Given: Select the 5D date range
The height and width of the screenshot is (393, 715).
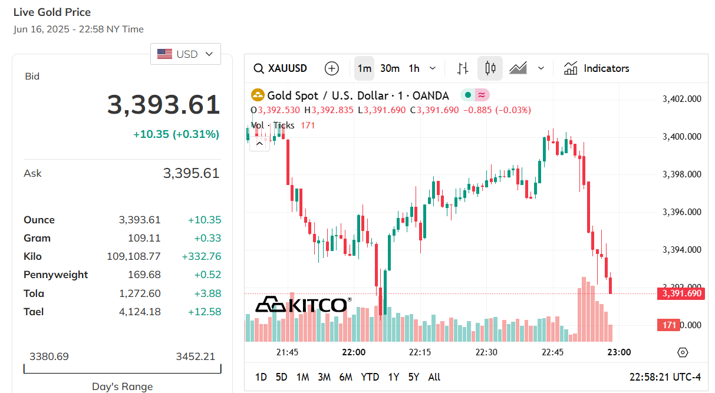Looking at the screenshot, I should coord(281,377).
